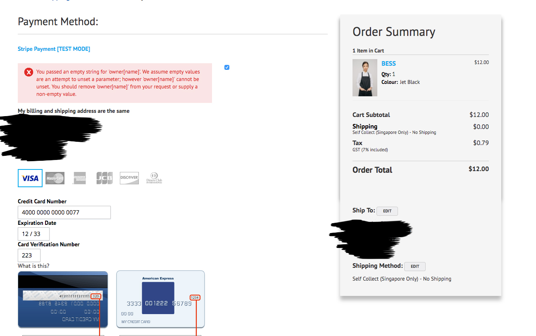Pick the American Express card icon

pyautogui.click(x=79, y=178)
